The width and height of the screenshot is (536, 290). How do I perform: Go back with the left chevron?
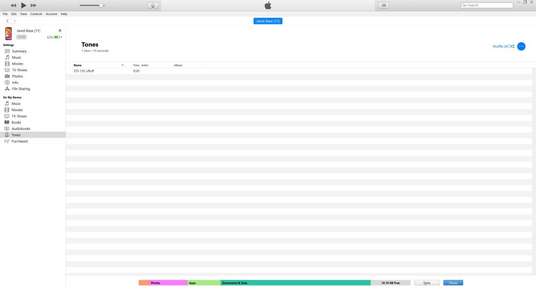[x=8, y=21]
